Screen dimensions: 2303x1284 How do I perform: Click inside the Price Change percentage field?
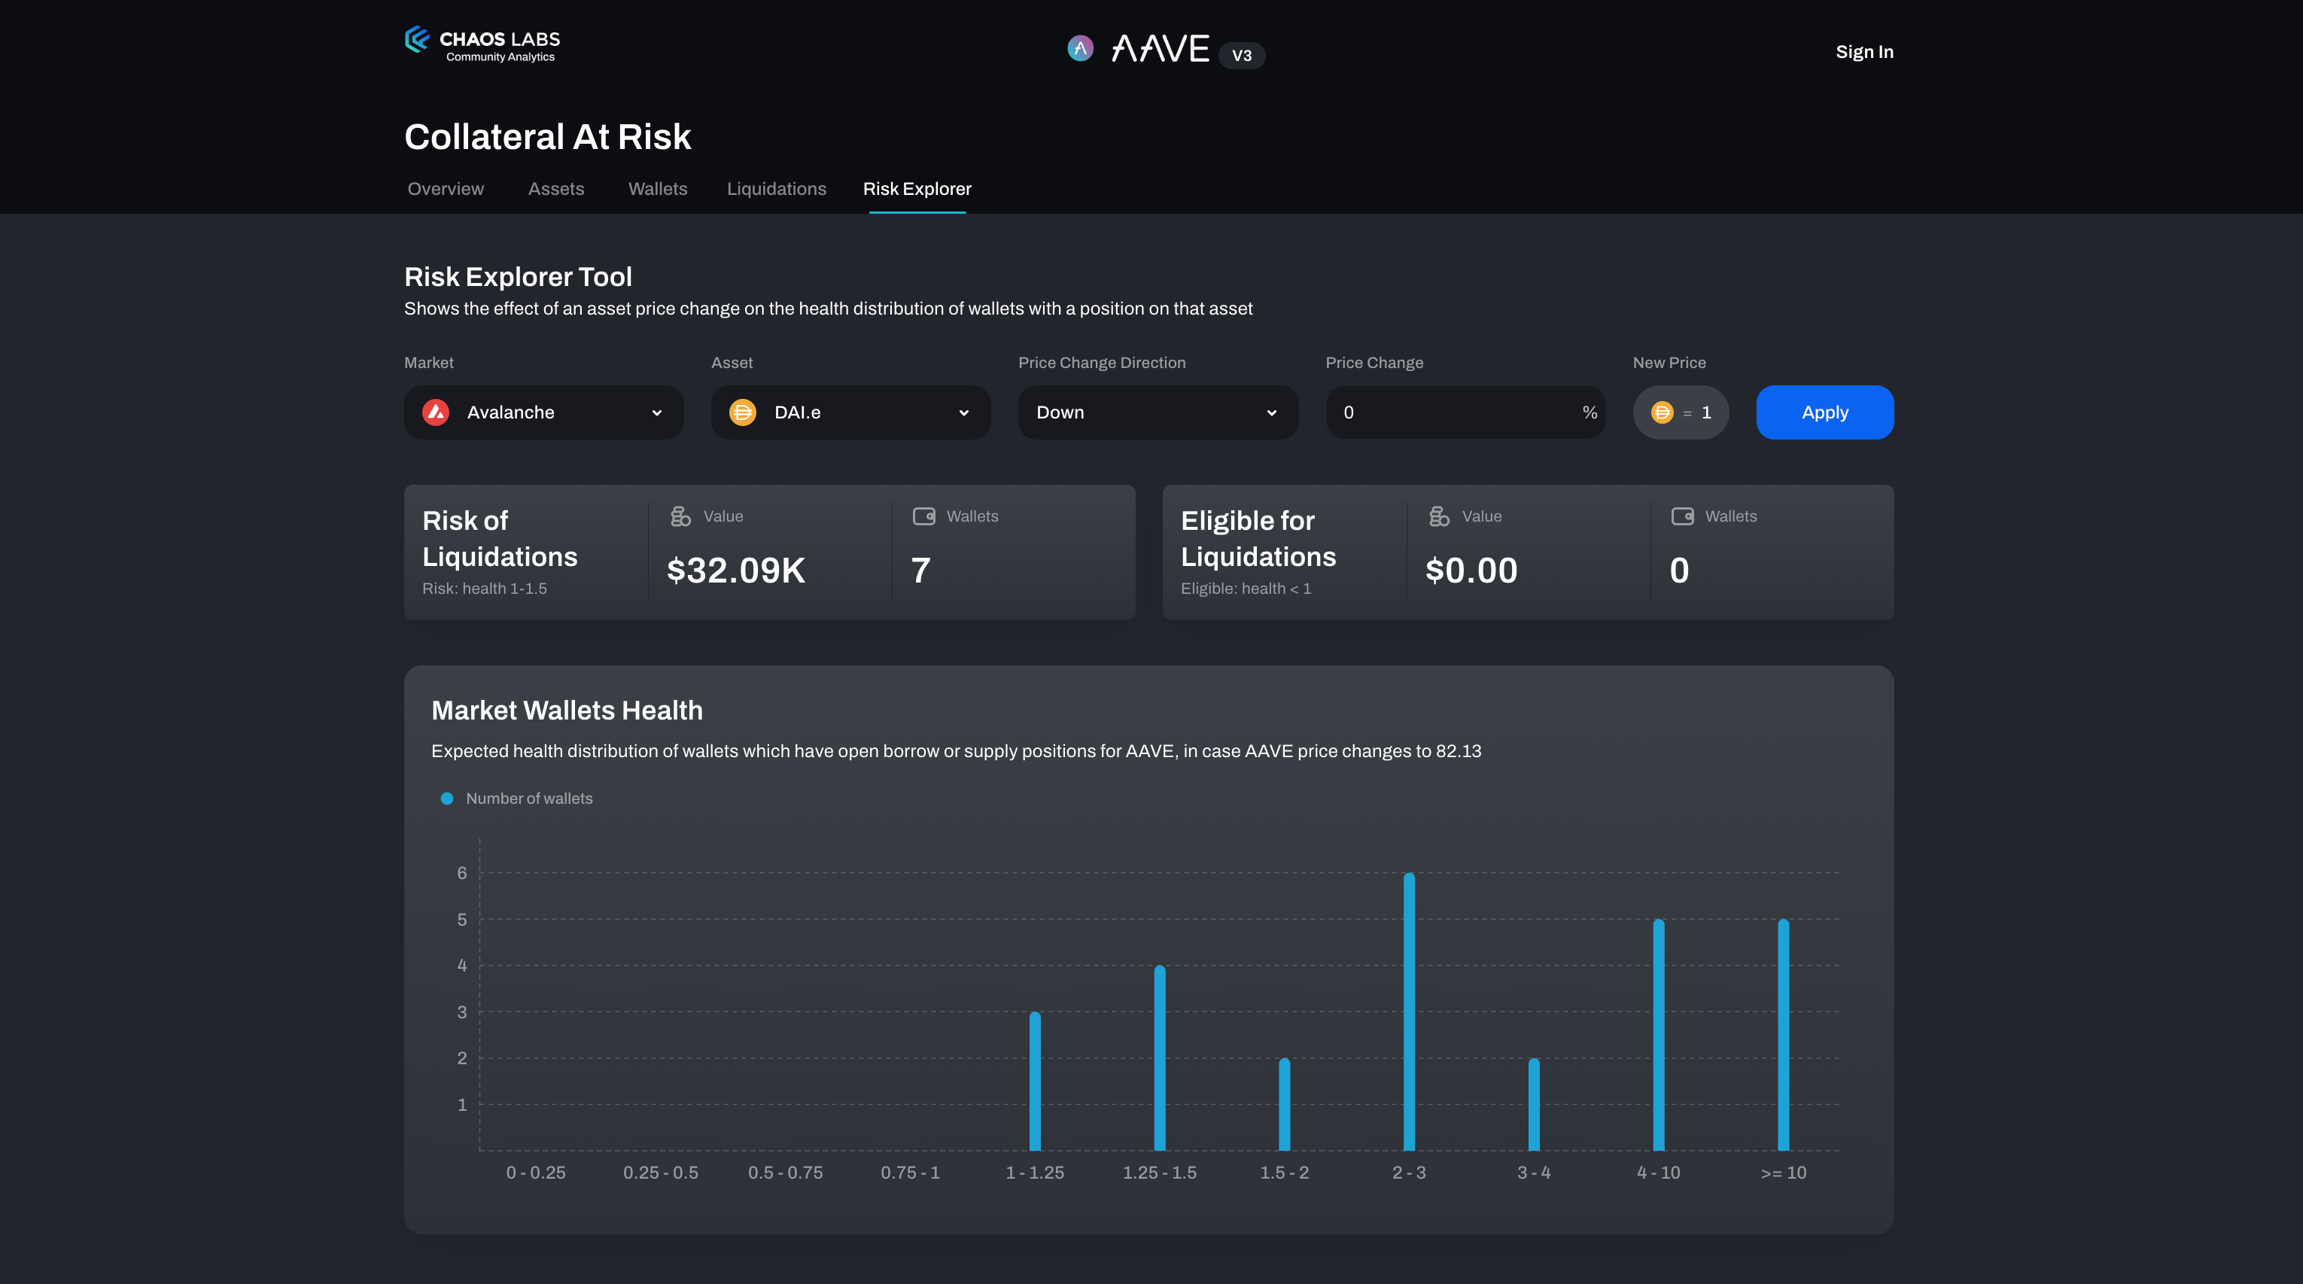coord(1448,412)
